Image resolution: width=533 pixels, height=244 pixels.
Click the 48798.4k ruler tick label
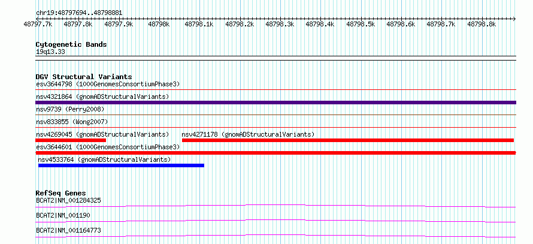(320, 24)
